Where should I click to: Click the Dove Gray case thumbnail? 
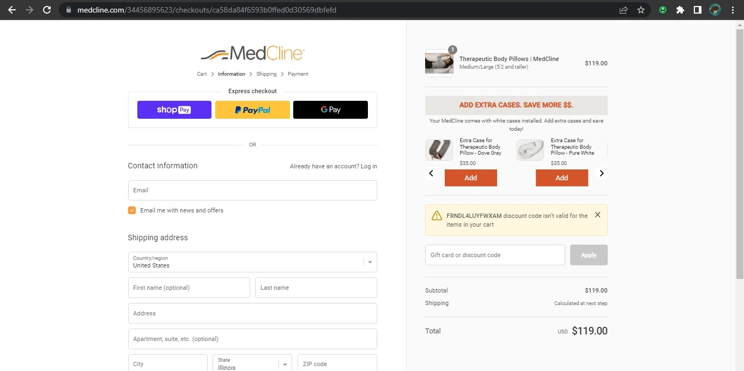point(439,150)
